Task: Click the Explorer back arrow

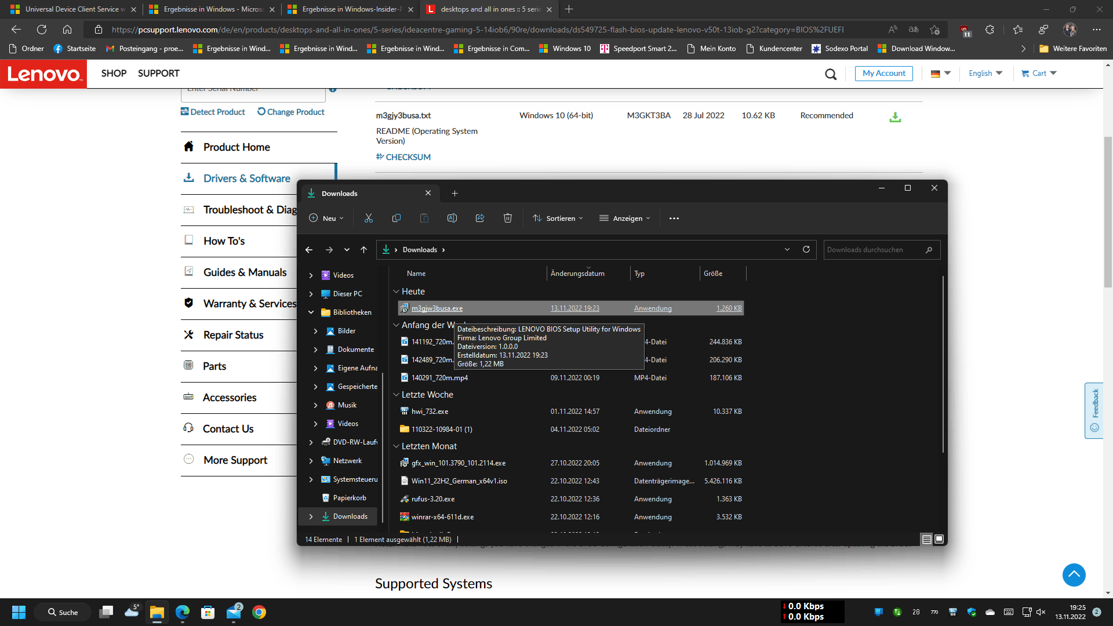Action: tap(309, 250)
